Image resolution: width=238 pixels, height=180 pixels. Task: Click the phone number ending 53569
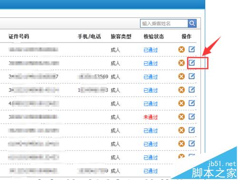[93, 76]
